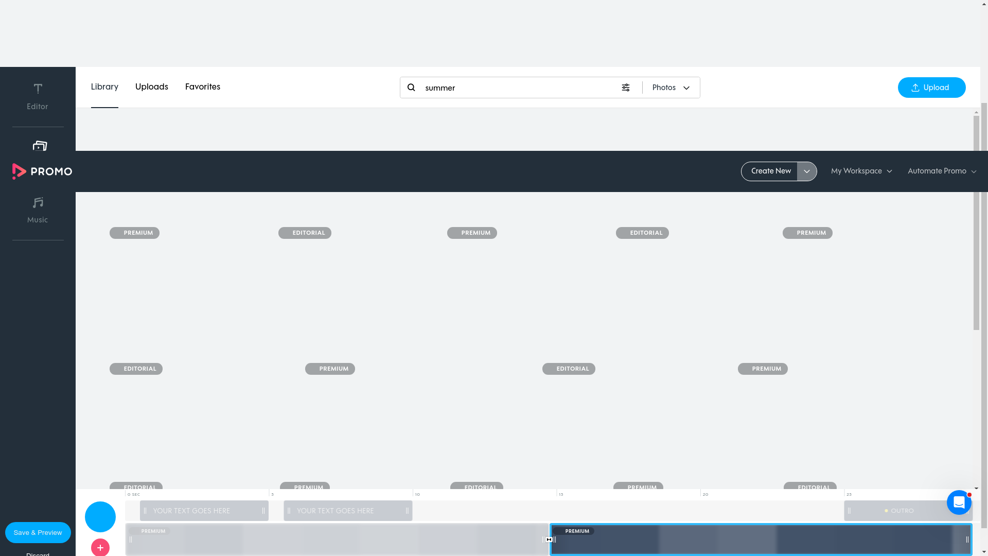This screenshot has height=556, width=988.
Task: Click the search field containing 'summer'
Action: click(x=515, y=88)
